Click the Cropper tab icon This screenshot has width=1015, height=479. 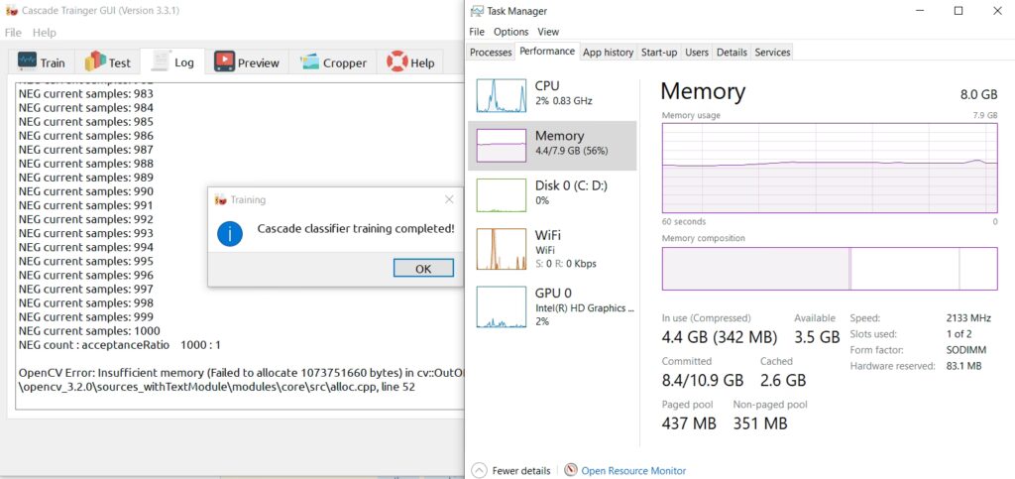click(309, 62)
